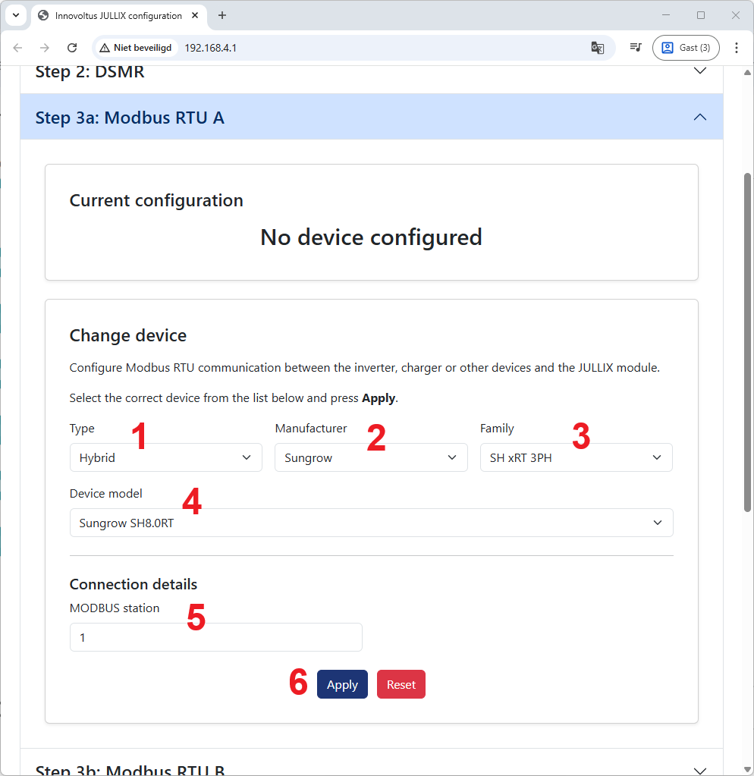Click the page's vertical scrollbar

[x=747, y=341]
